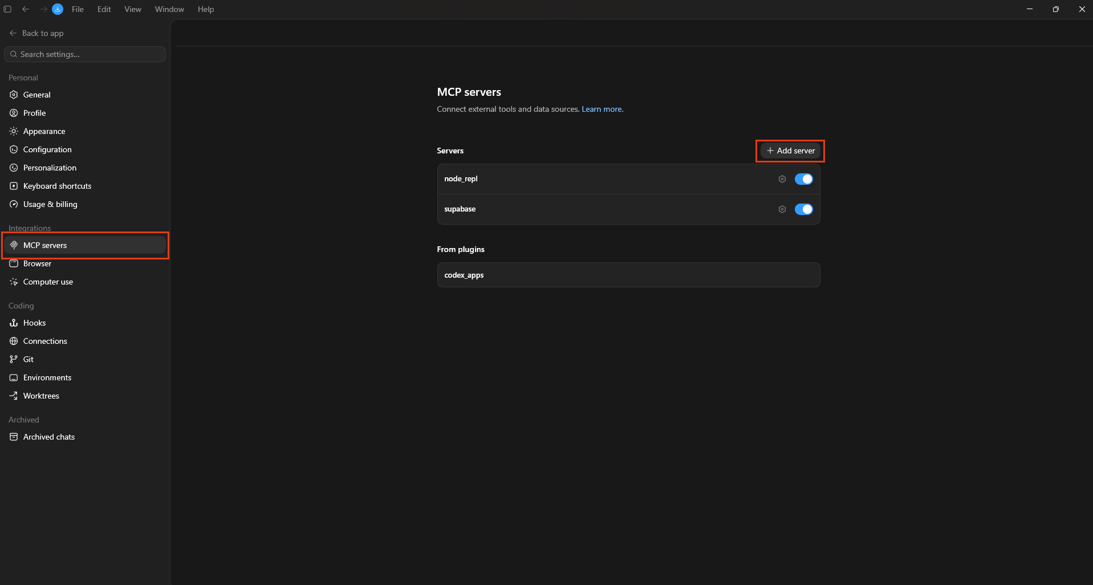Image resolution: width=1093 pixels, height=585 pixels.
Task: Open Personalization settings page
Action: [85, 168]
